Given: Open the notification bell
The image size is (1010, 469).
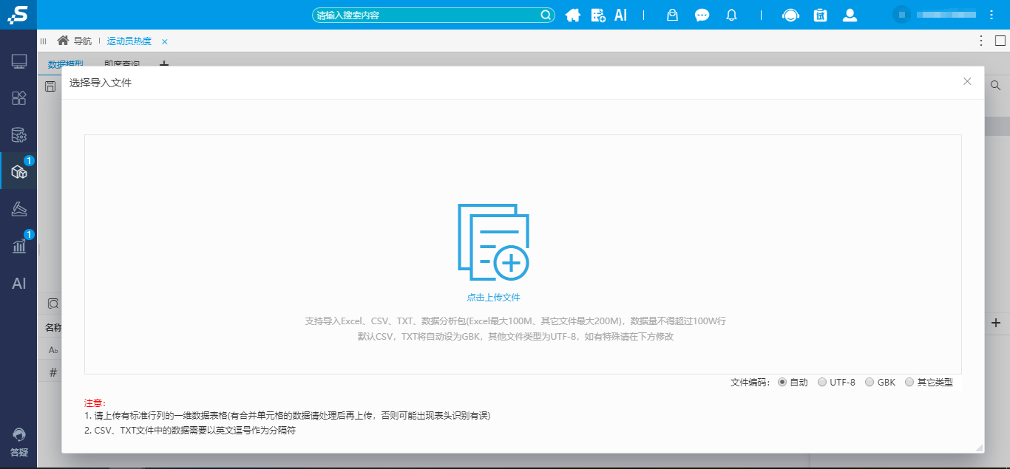Looking at the screenshot, I should (x=731, y=15).
